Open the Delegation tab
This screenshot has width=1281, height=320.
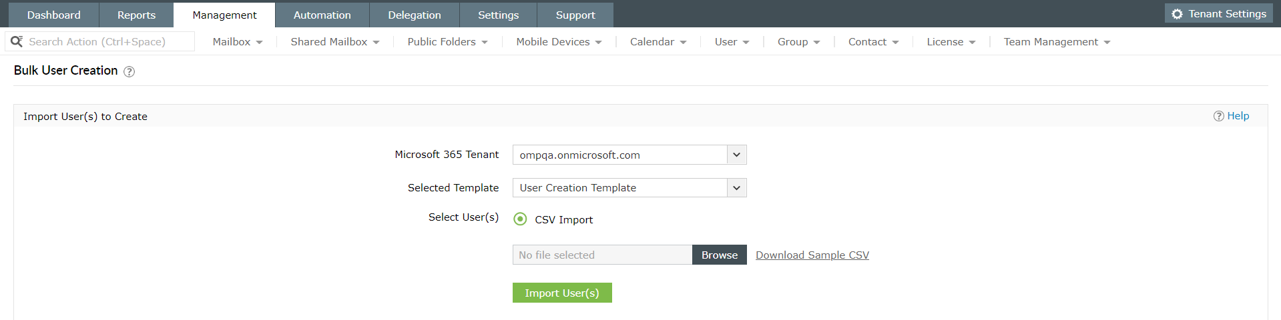415,15
